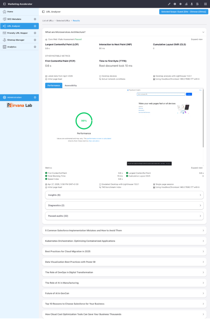Expand Role of DevOps in Digital Transformation
Image resolution: width=210 pixels, height=320 pixels.
pyautogui.click(x=124, y=272)
